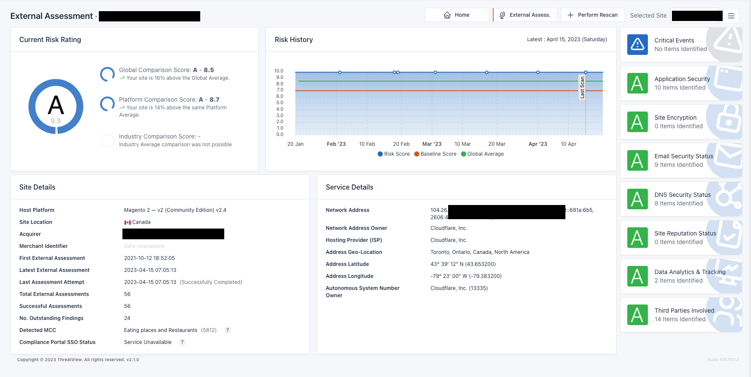The height and width of the screenshot is (377, 751).
Task: Click help icon next to Service Unavailable
Action: [182, 342]
